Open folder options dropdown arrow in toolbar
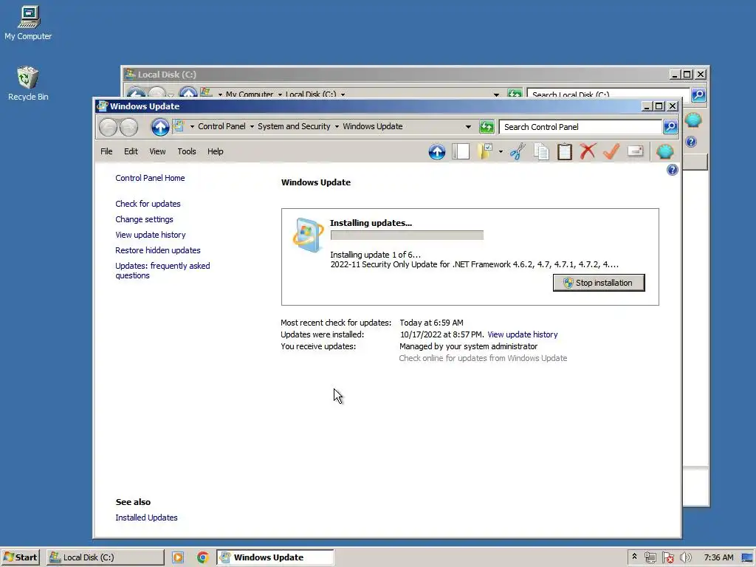756x567 pixels. click(501, 152)
